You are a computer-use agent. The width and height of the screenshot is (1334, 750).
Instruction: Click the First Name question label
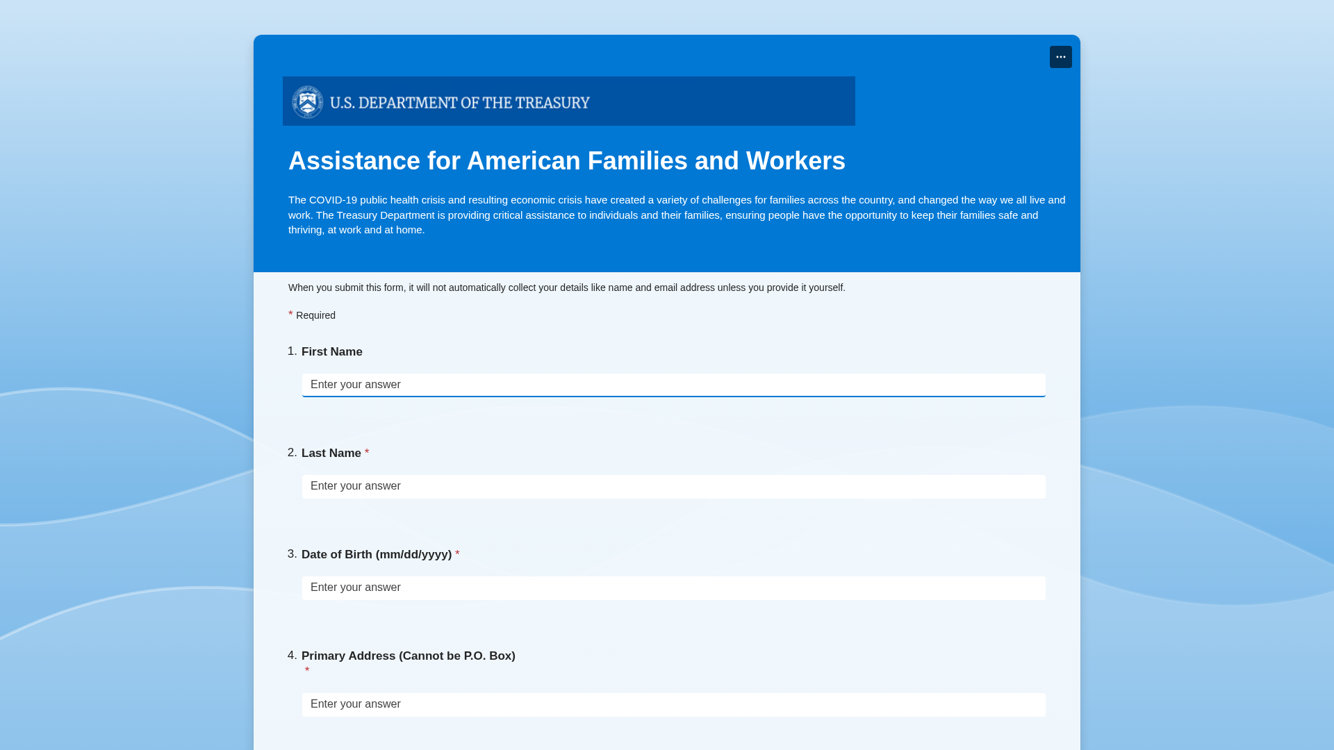[331, 352]
